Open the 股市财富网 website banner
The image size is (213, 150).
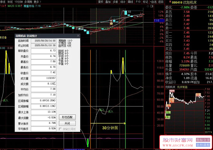[x=178, y=142]
